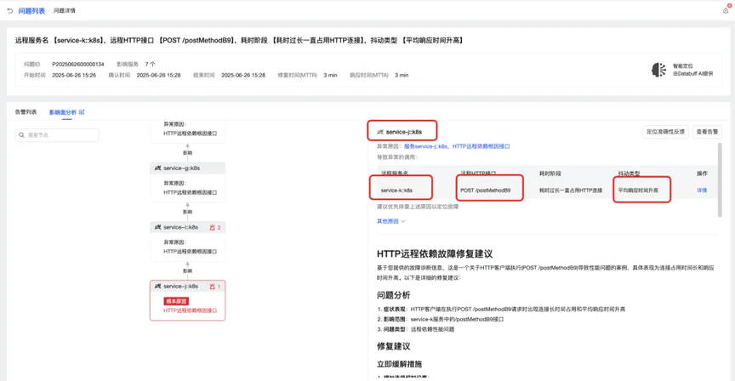Click the right panel vertical scrollbar

pyautogui.click(x=720, y=180)
